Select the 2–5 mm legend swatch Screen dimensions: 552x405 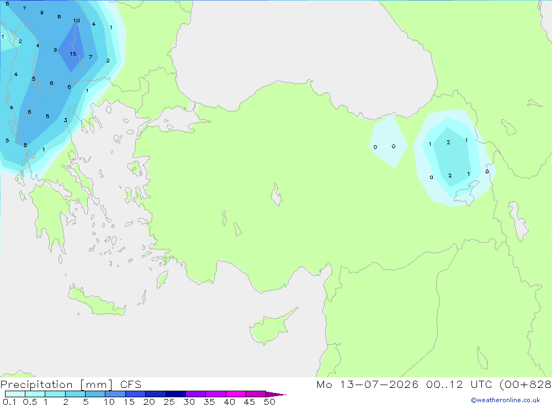coord(75,394)
